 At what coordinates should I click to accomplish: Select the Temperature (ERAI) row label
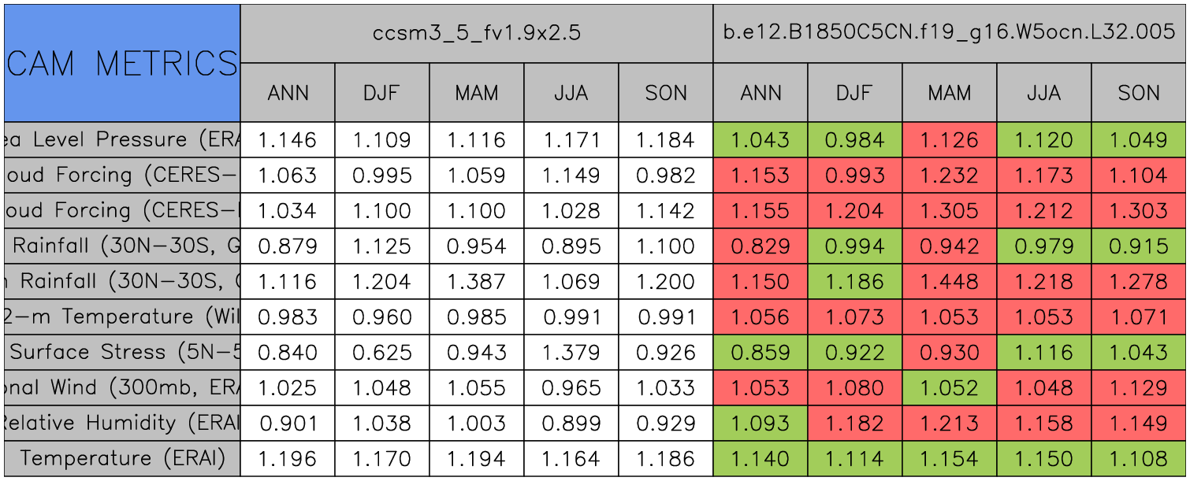pos(121,458)
